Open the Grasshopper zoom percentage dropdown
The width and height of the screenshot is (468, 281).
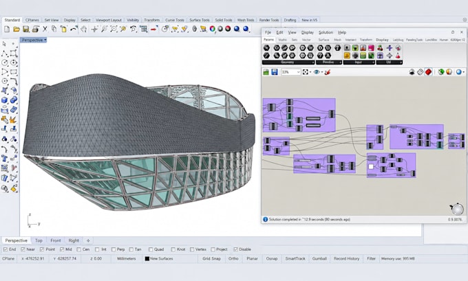[298, 72]
